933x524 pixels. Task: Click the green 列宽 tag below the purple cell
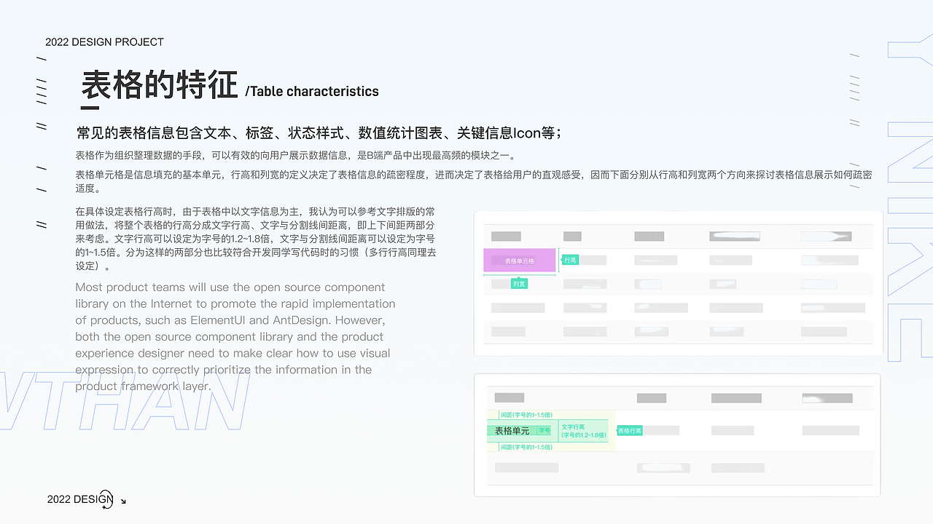click(x=519, y=283)
